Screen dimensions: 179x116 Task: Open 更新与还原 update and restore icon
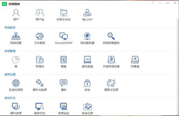(111, 83)
